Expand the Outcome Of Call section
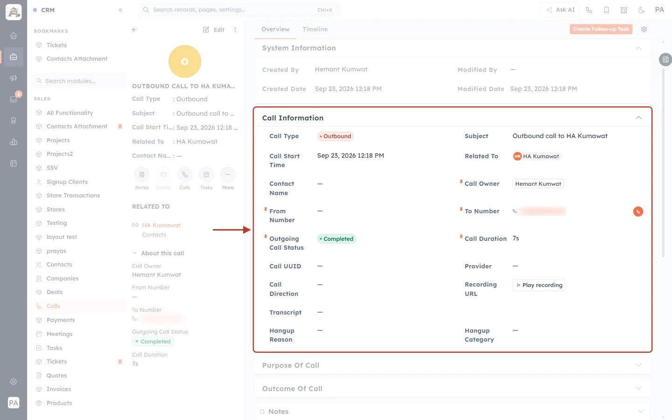 (x=638, y=388)
